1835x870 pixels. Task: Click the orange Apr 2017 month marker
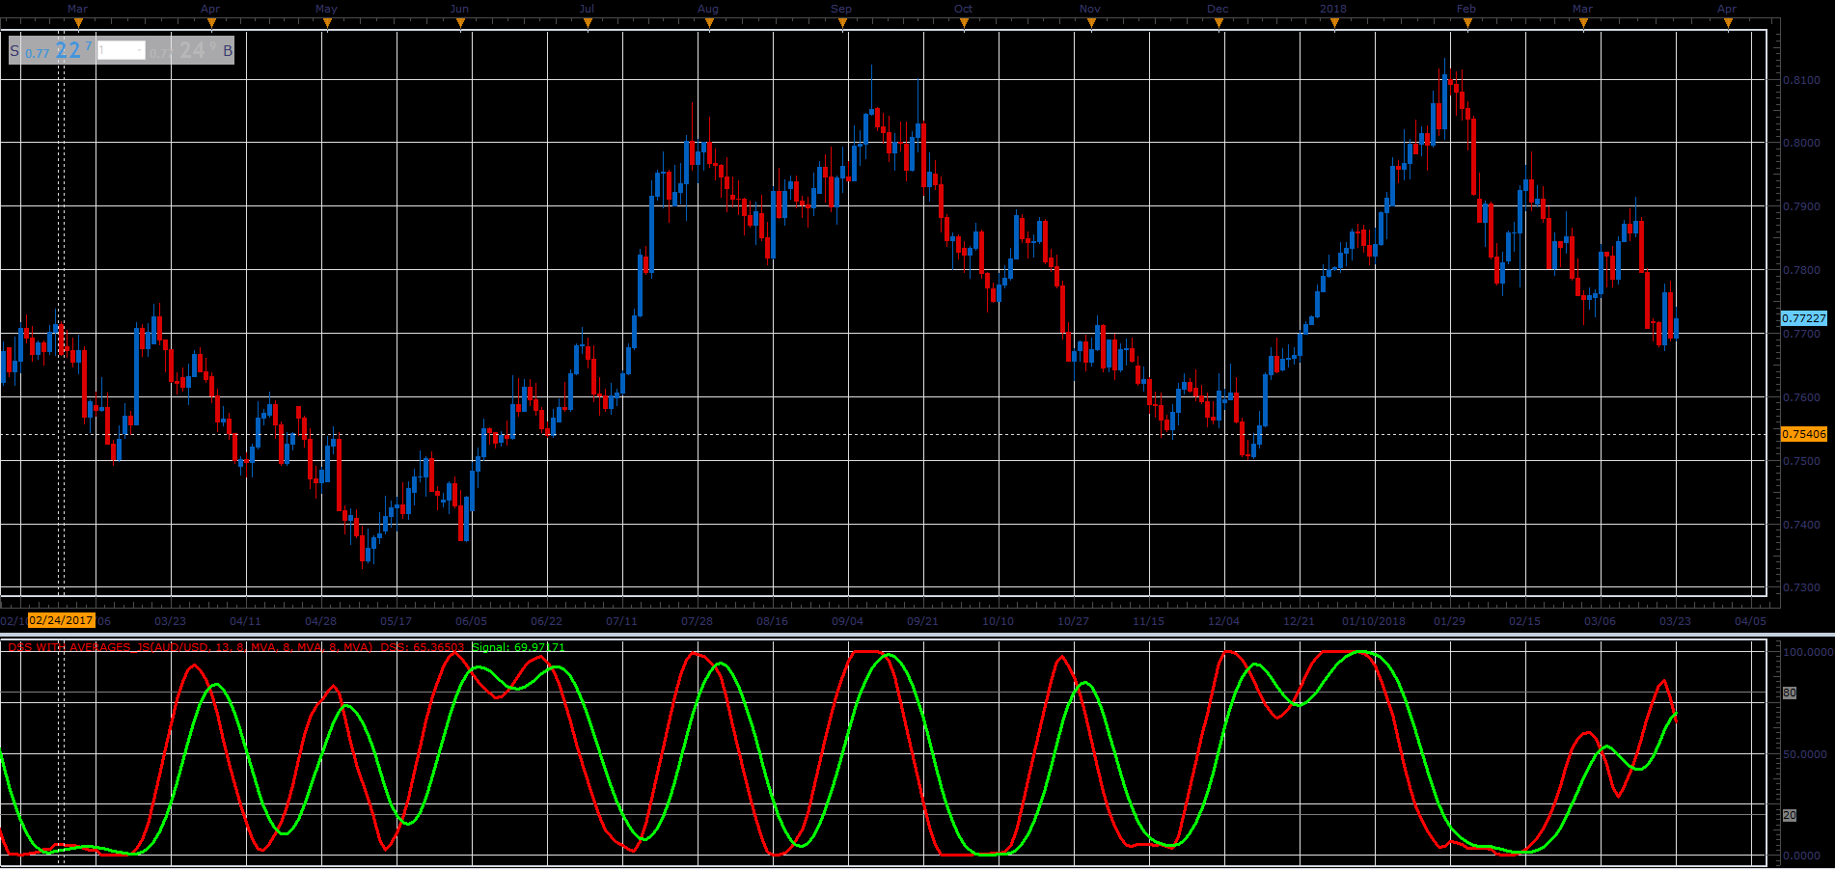click(x=211, y=22)
